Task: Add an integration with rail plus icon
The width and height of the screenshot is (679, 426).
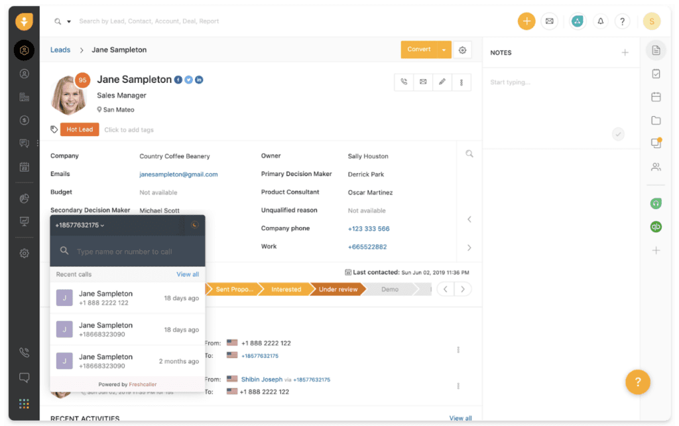Action: tap(656, 250)
